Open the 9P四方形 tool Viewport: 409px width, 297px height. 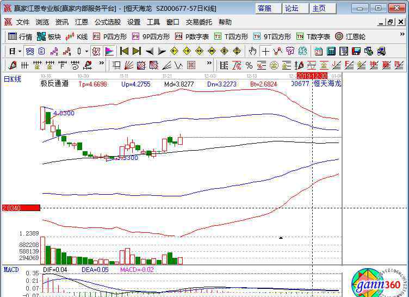point(151,37)
